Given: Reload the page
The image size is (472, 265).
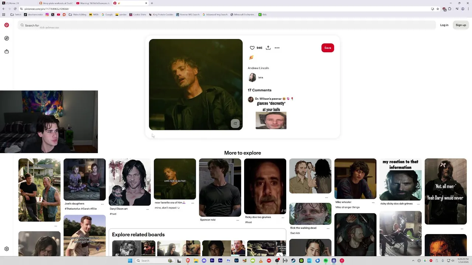Looking at the screenshot, I should pyautogui.click(x=15, y=9).
